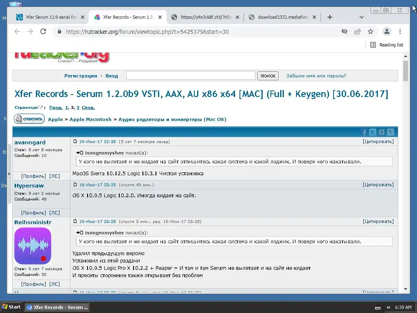417x313 pixels.
Task: Go to previous page via Пред.
Action: pyautogui.click(x=56, y=108)
